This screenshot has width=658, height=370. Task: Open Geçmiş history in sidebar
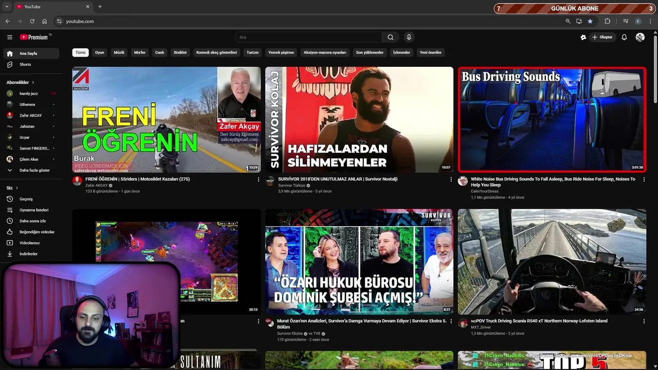click(31, 199)
